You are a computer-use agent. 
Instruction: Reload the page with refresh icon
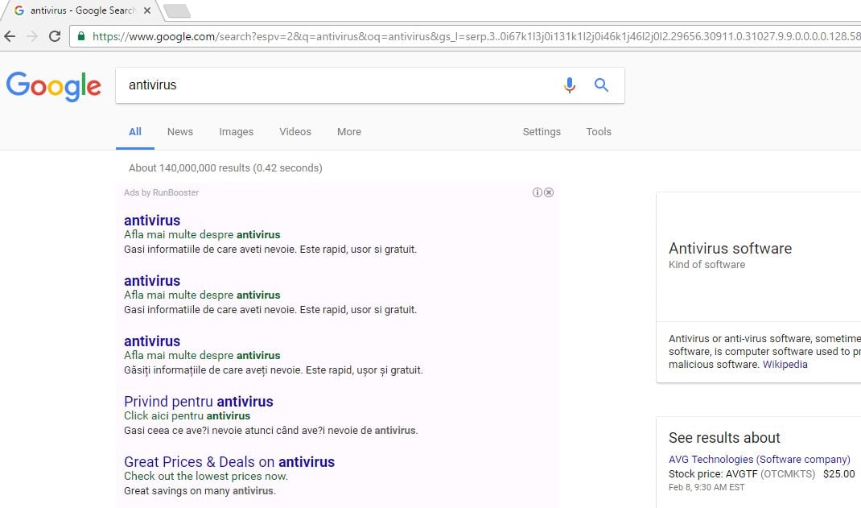click(x=55, y=36)
